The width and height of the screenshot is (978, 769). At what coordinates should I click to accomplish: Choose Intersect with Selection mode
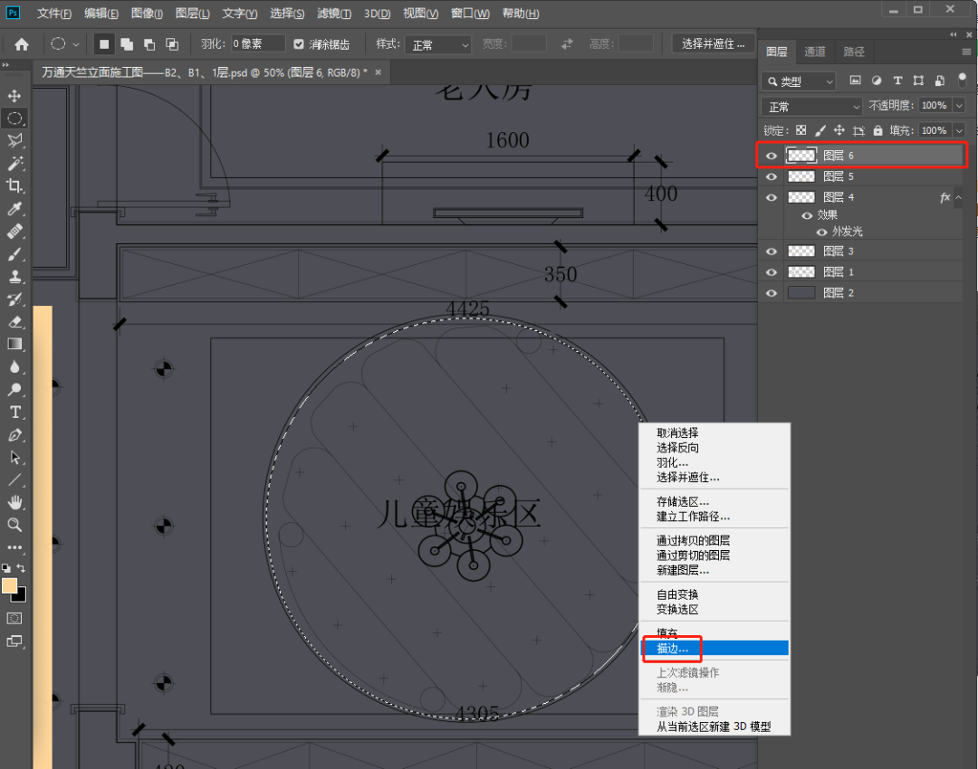pos(171,44)
